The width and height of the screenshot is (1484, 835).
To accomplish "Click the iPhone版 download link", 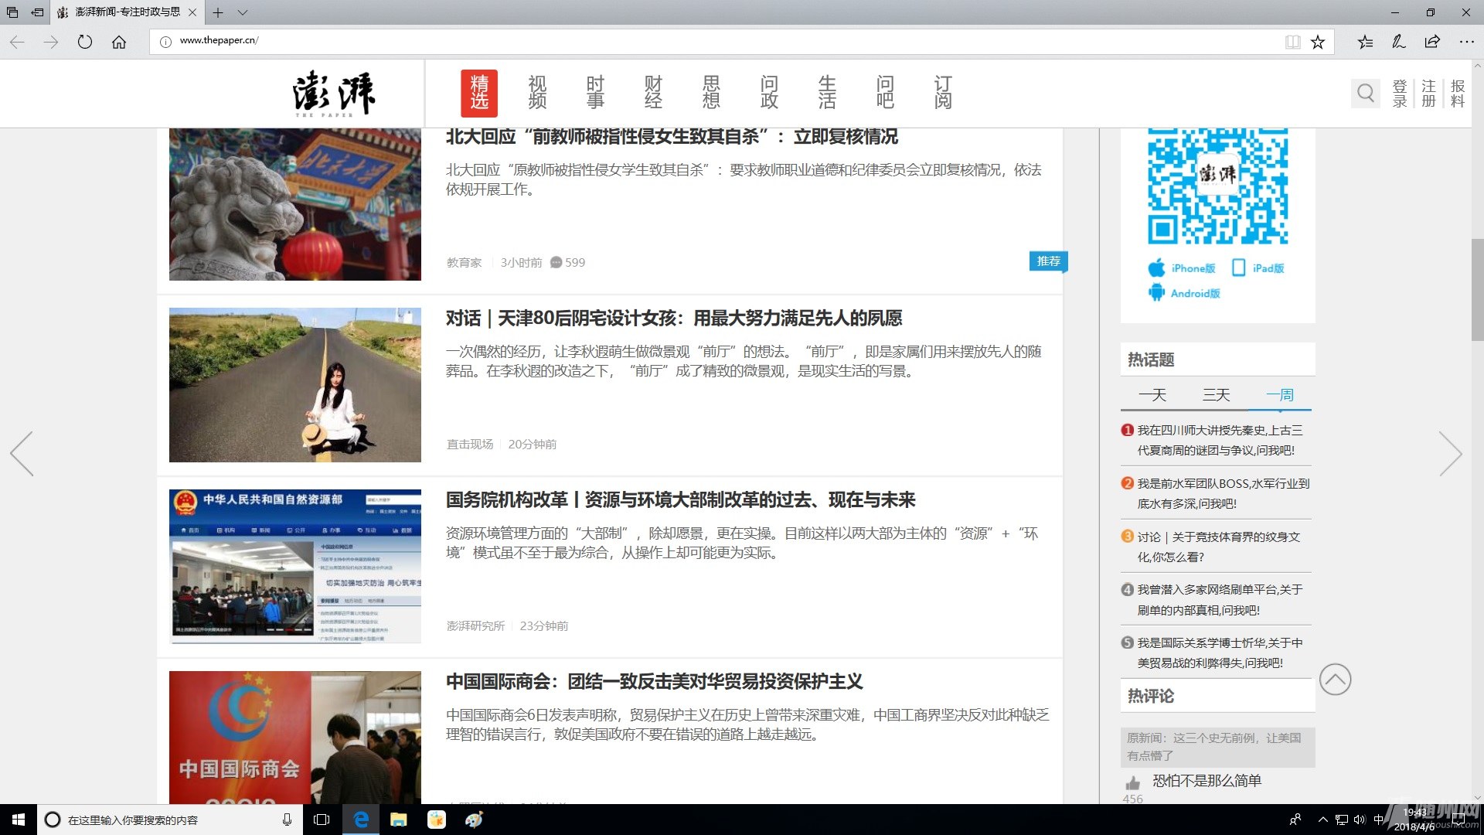I will pyautogui.click(x=1182, y=268).
